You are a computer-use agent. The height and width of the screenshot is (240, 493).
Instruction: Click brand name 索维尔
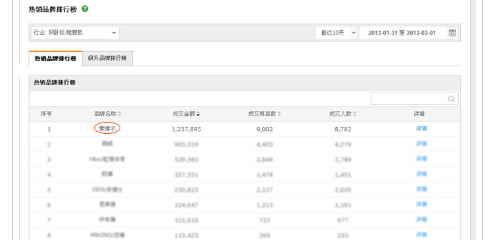107,129
